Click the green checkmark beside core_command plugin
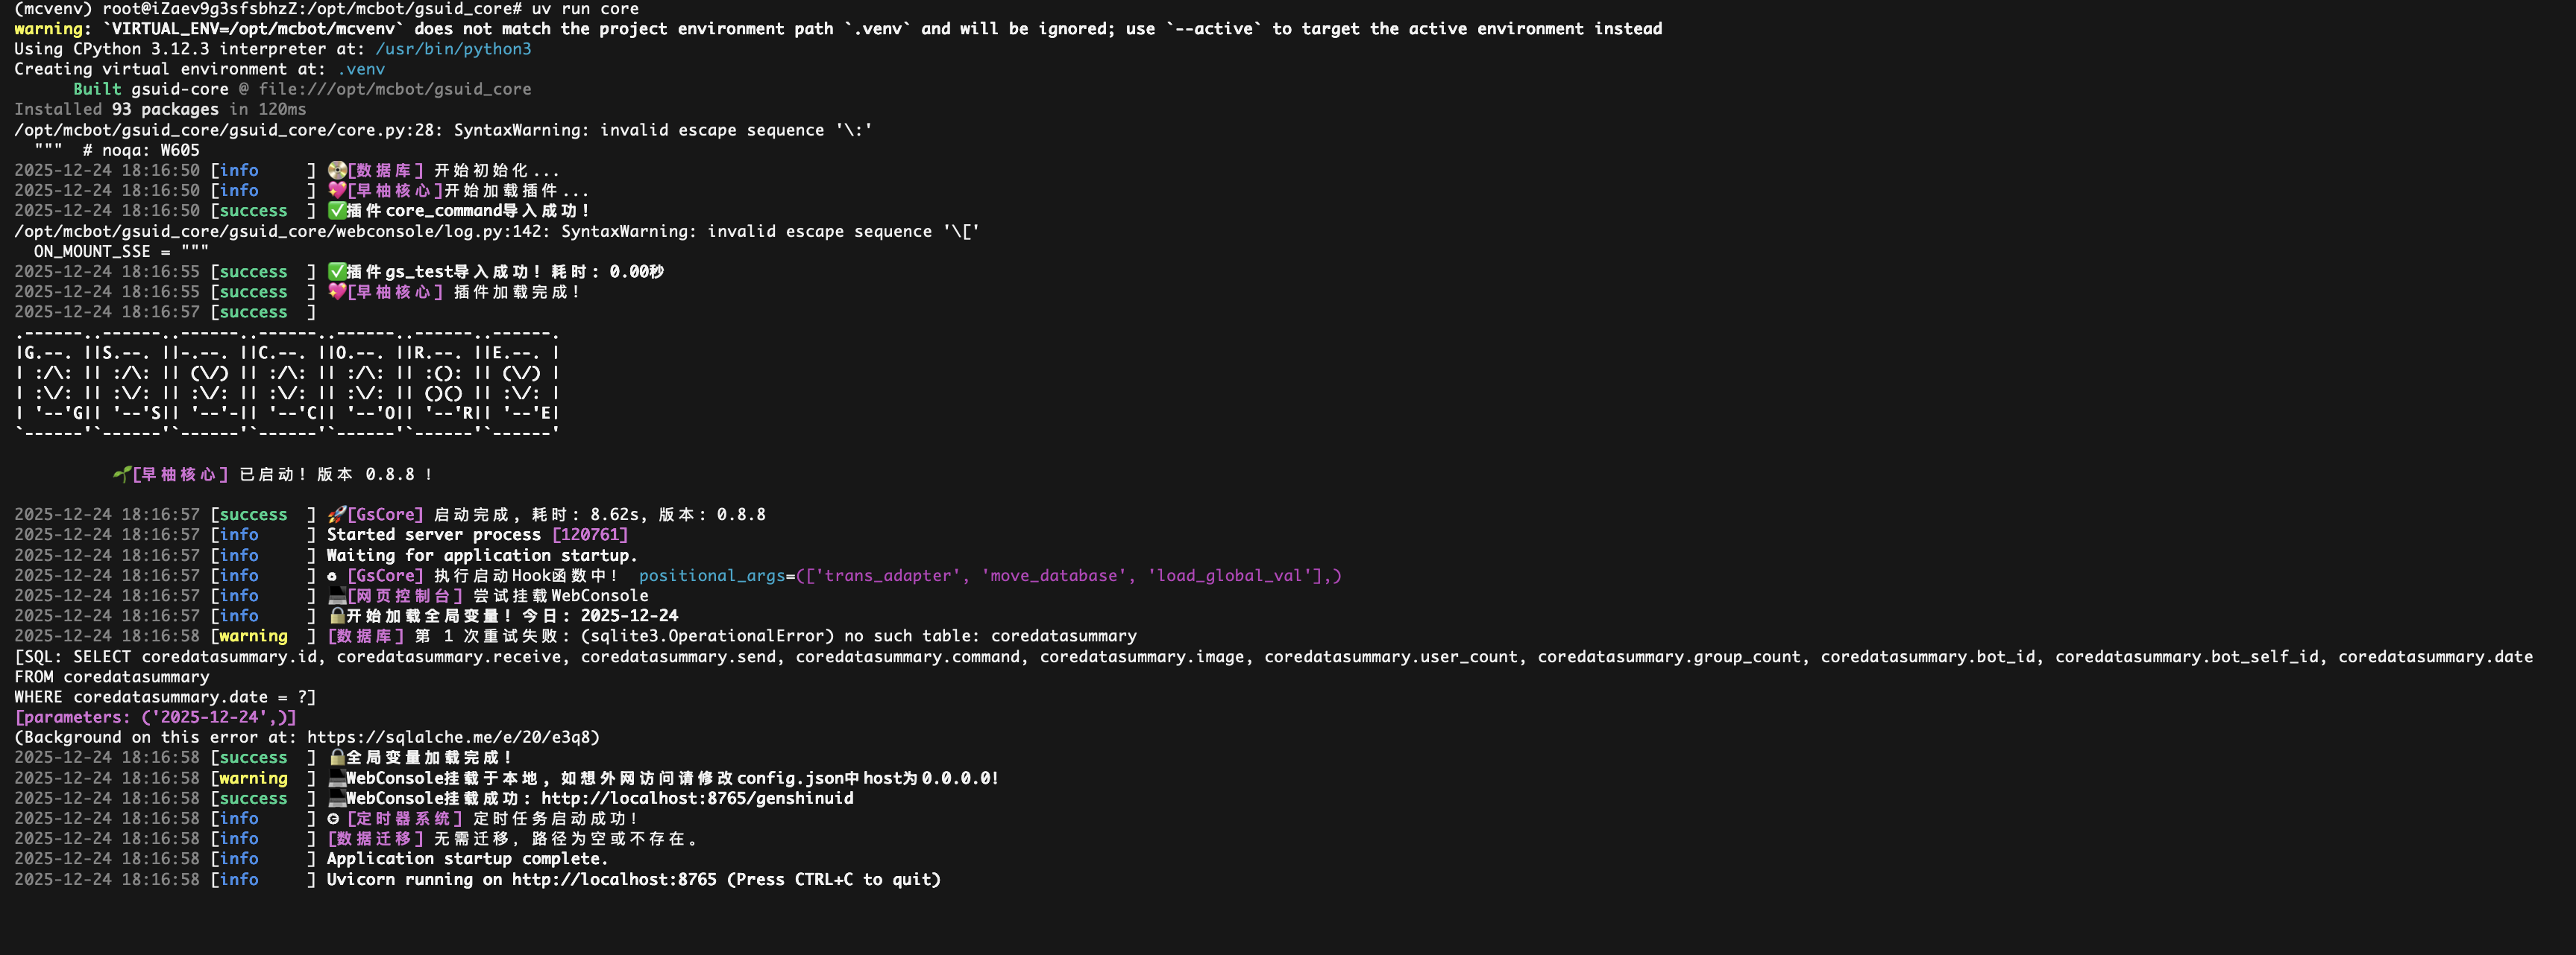2576x955 pixels. (337, 211)
